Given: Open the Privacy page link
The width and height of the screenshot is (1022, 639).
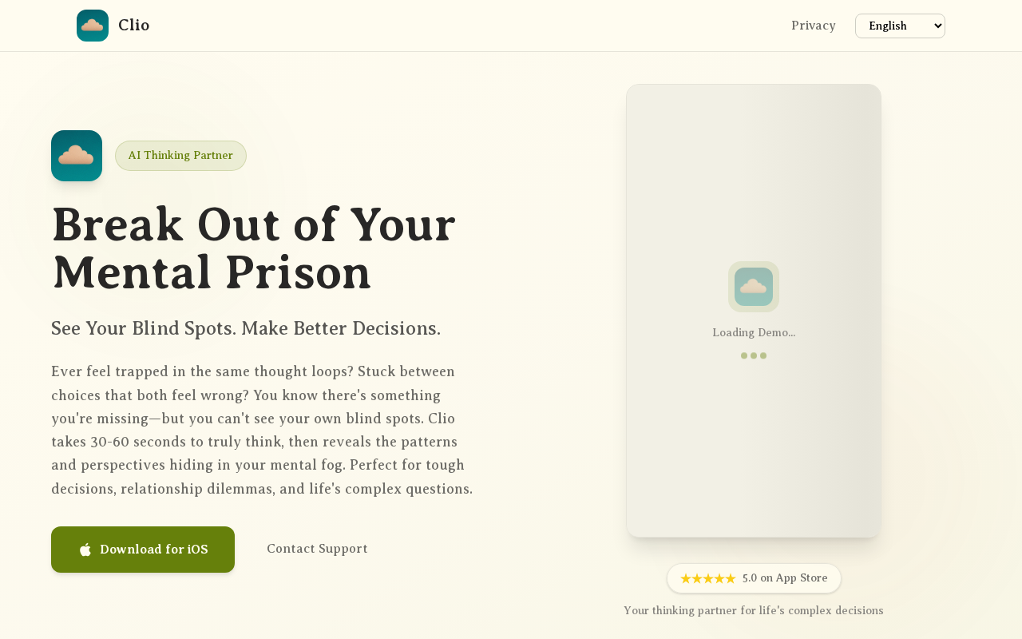Looking at the screenshot, I should (x=813, y=26).
